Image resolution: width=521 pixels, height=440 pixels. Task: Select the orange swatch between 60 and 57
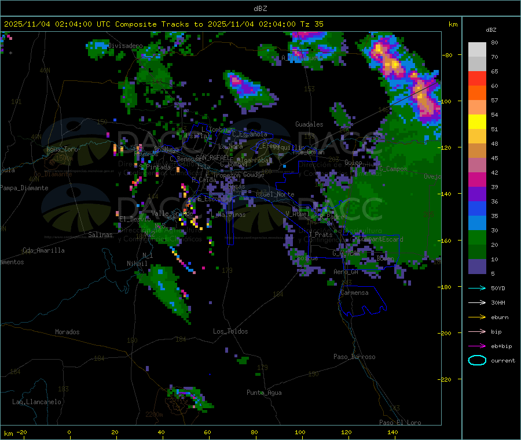click(x=477, y=93)
